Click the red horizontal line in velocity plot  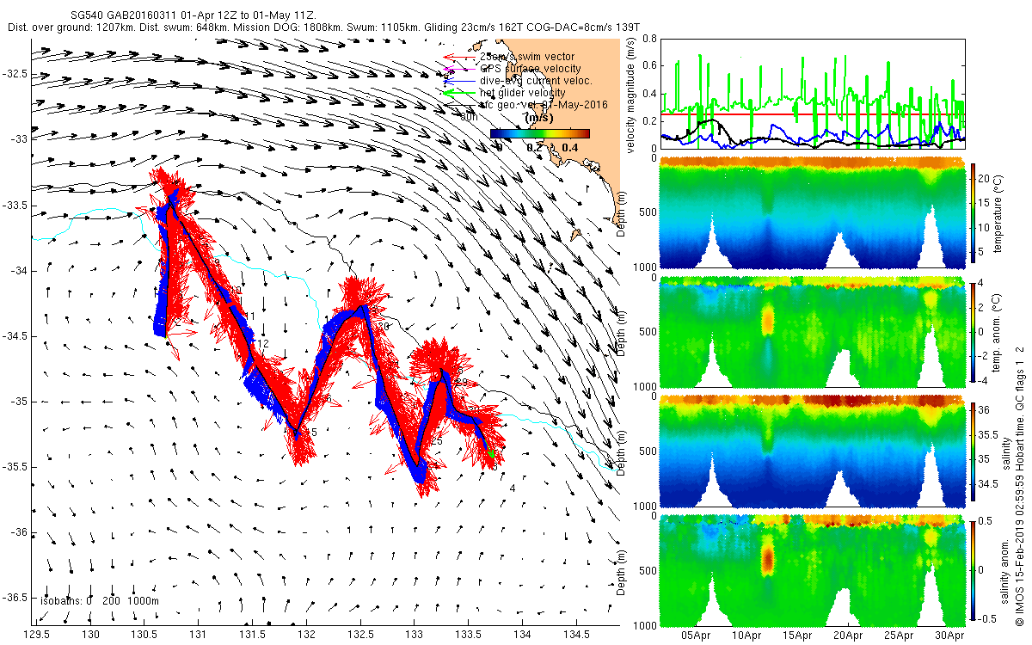pyautogui.click(x=812, y=114)
